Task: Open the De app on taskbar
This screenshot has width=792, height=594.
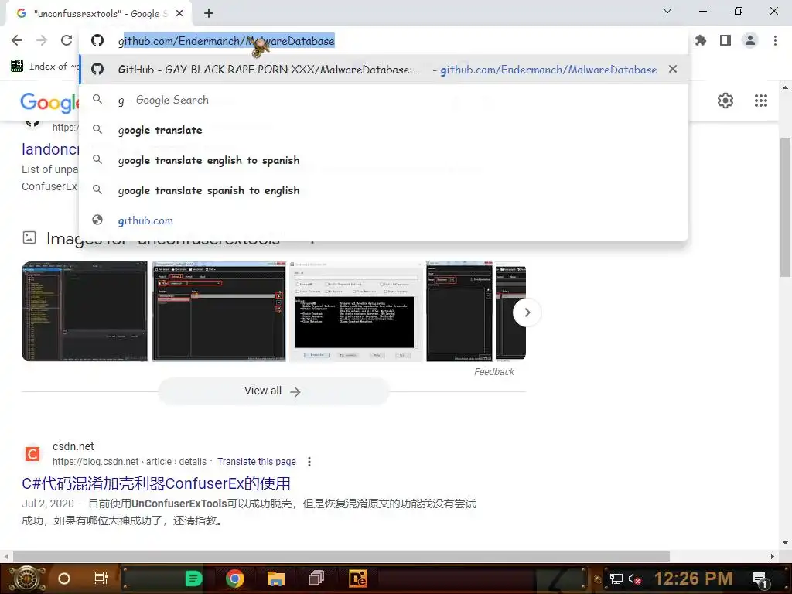Action: pos(357,579)
